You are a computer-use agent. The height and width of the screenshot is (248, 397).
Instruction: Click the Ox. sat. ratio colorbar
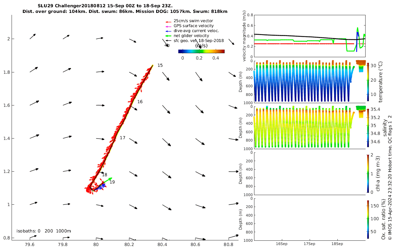click(x=368, y=219)
